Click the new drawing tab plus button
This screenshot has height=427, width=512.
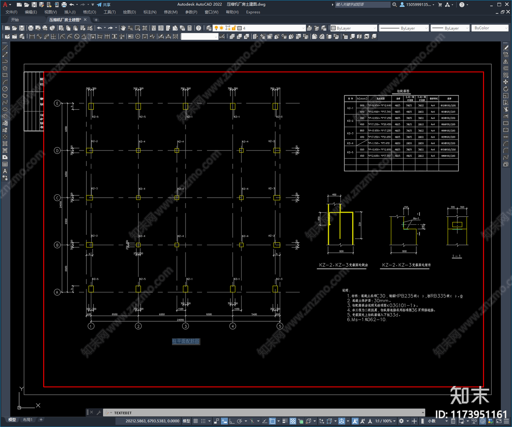[96, 20]
